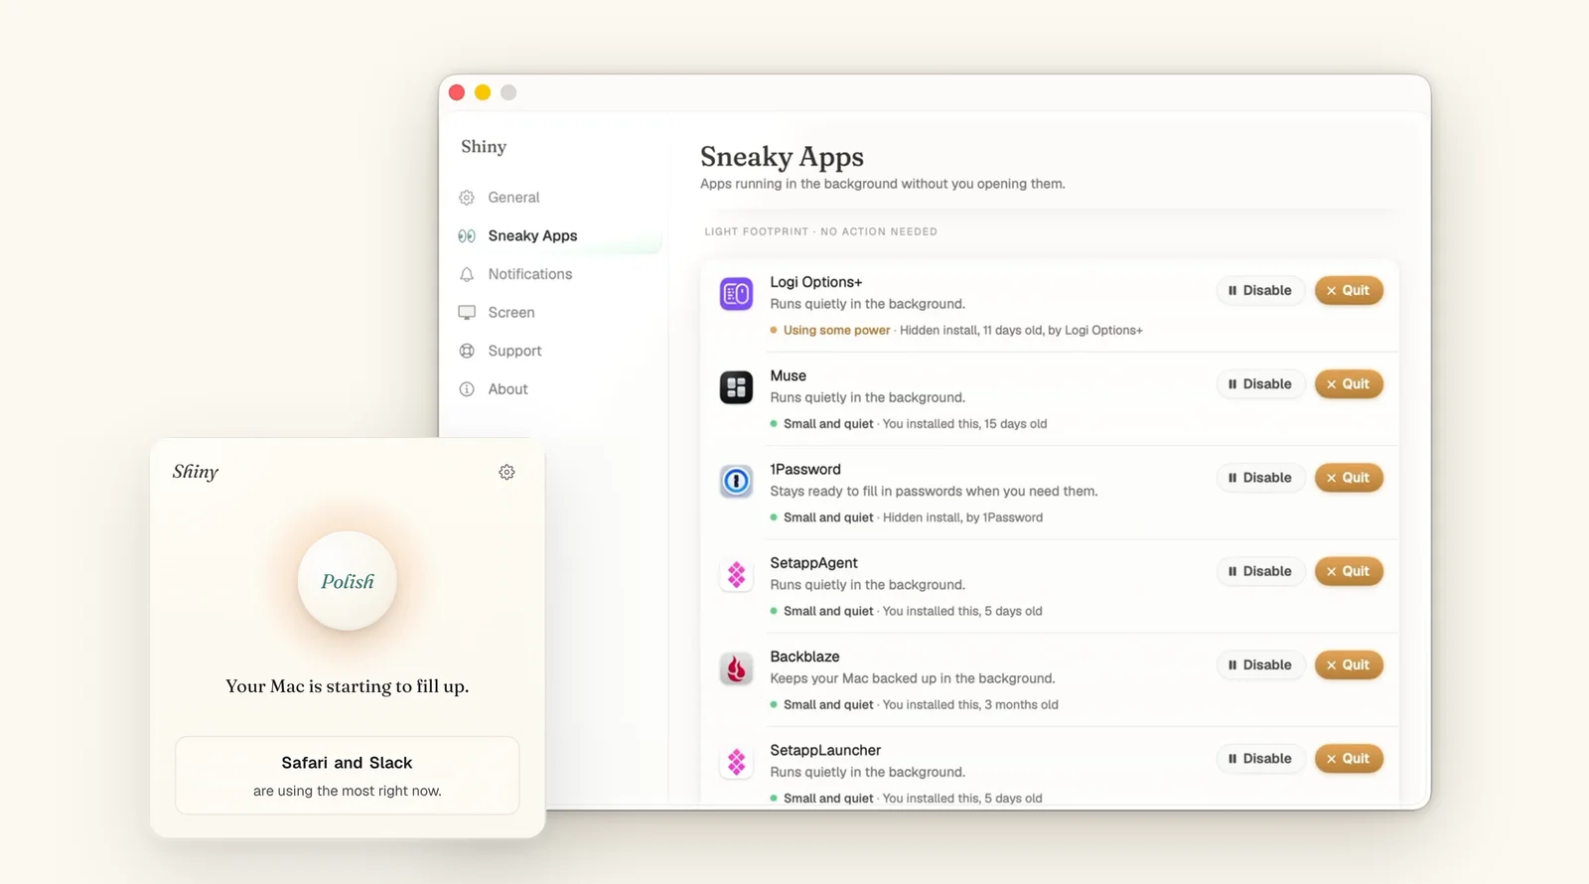This screenshot has width=1589, height=884.
Task: Click the About info icon
Action: tap(467, 389)
